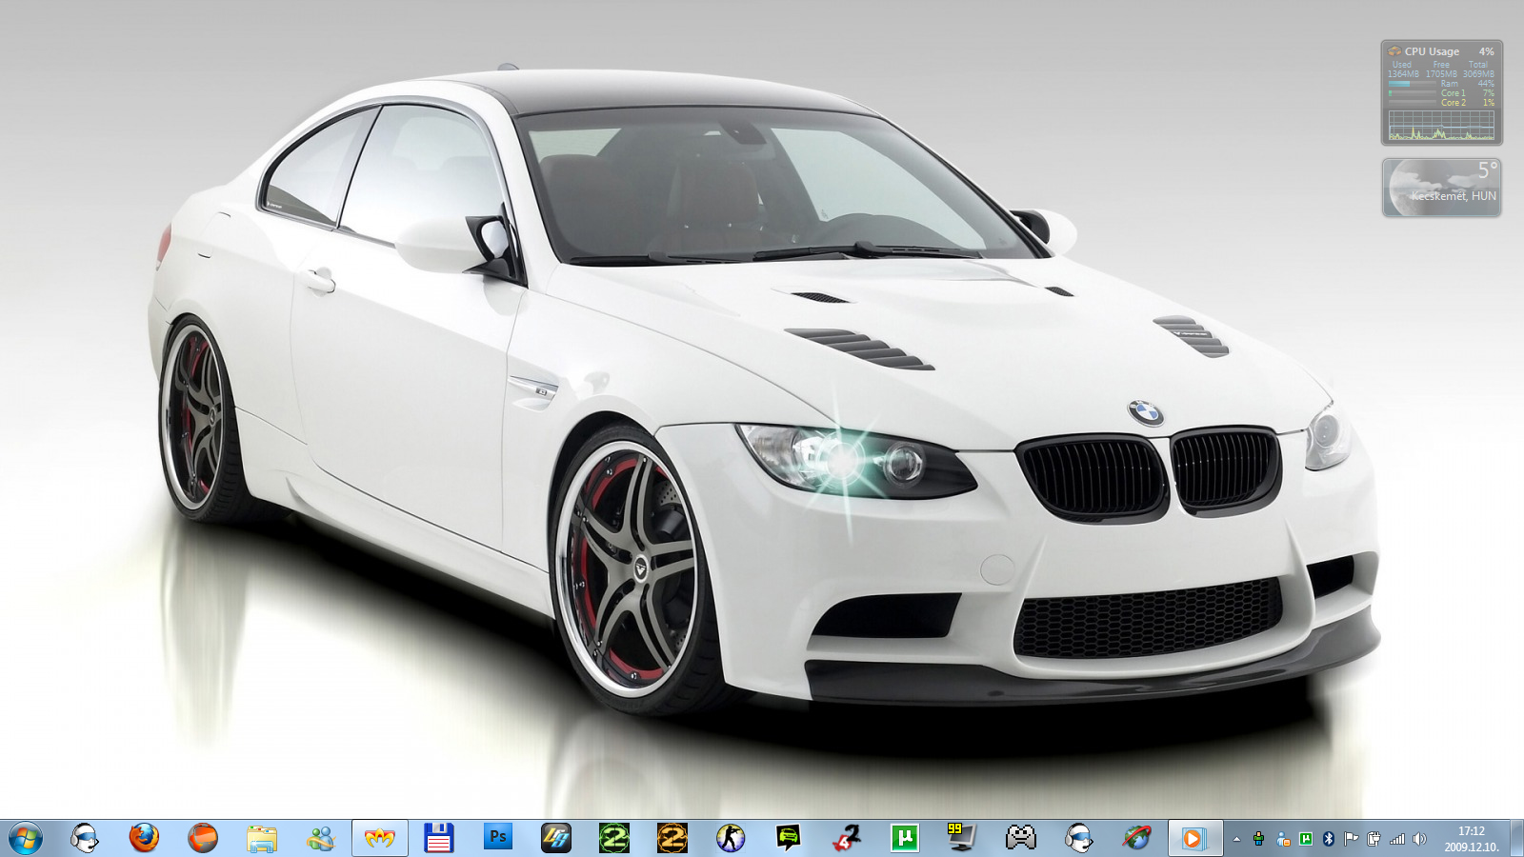Click the Show desktop button

(x=1516, y=839)
